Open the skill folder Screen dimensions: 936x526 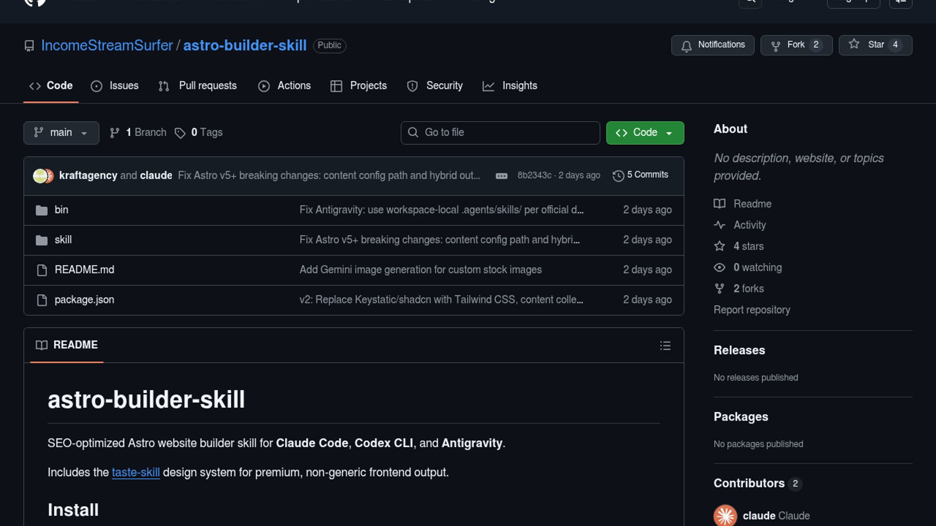[x=63, y=240]
